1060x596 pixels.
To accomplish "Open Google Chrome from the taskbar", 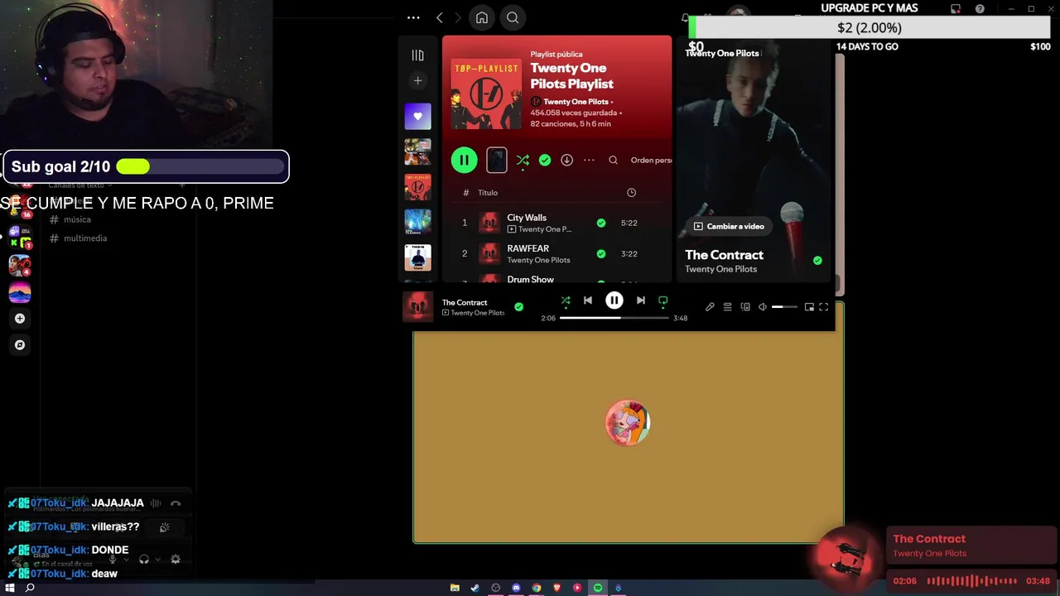I will [x=537, y=588].
